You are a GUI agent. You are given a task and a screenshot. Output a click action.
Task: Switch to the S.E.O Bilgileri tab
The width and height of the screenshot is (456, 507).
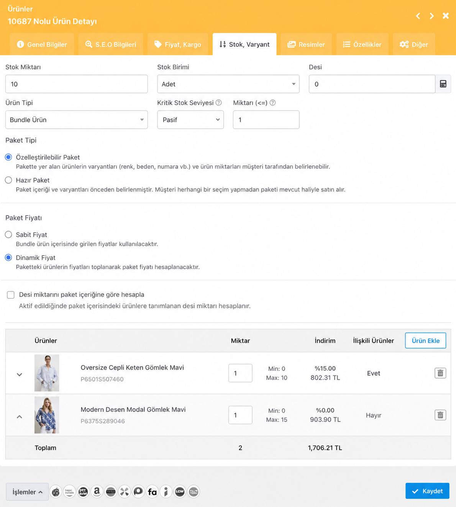coord(111,44)
